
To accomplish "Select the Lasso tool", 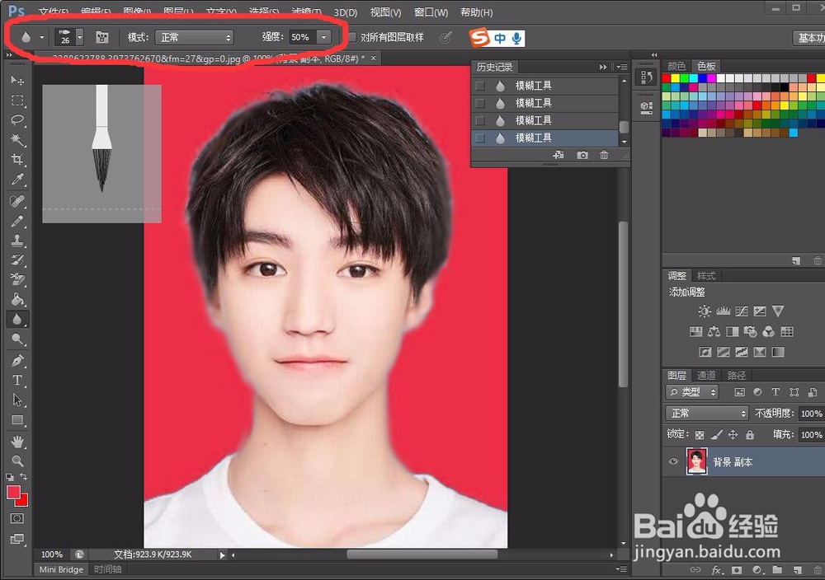I will pos(17,119).
